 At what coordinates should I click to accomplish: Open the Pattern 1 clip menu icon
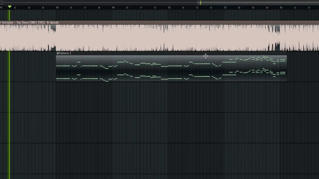click(x=57, y=53)
